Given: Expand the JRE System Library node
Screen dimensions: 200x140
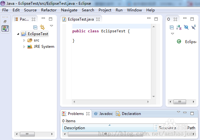Looking at the screenshot, I should coord(24,47).
